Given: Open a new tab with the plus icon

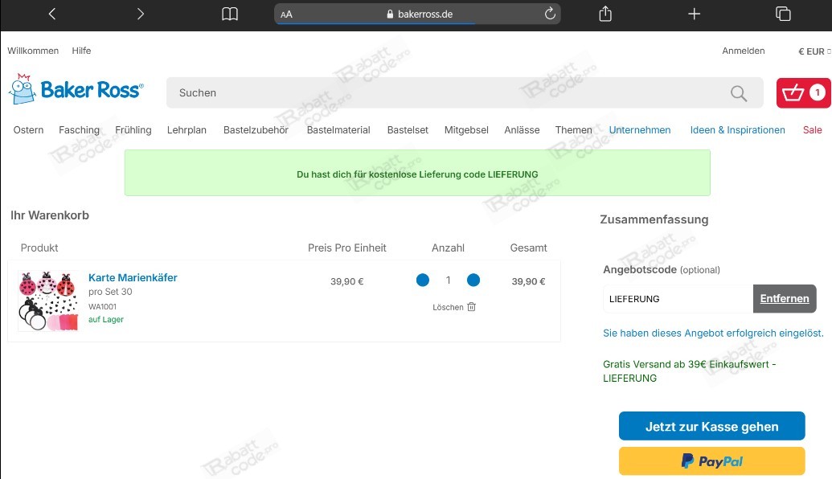Looking at the screenshot, I should [x=694, y=14].
